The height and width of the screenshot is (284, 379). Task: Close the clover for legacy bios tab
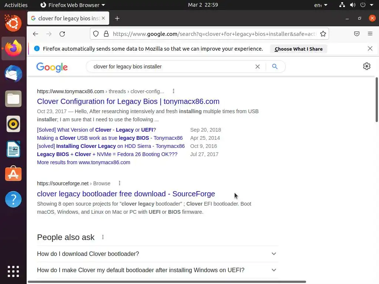pyautogui.click(x=103, y=18)
